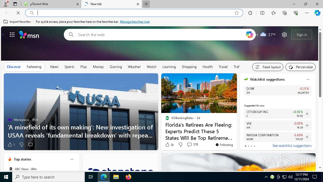This screenshot has height=182, width=323.
Task: Switch to the Discover tab
Action: [x=14, y=67]
